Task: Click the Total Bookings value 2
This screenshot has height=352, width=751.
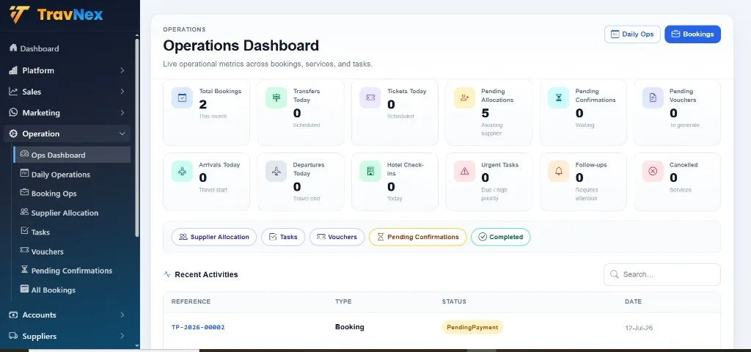Action: (x=203, y=104)
